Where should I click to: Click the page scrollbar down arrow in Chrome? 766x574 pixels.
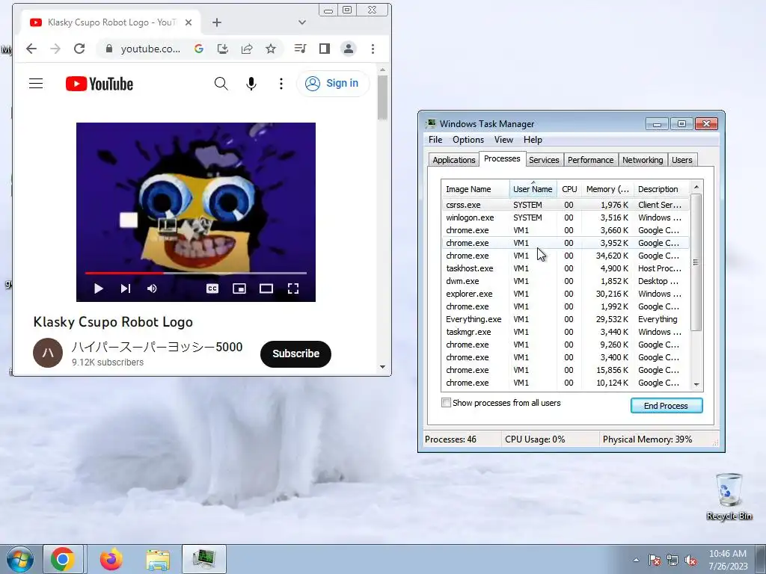[x=382, y=367]
